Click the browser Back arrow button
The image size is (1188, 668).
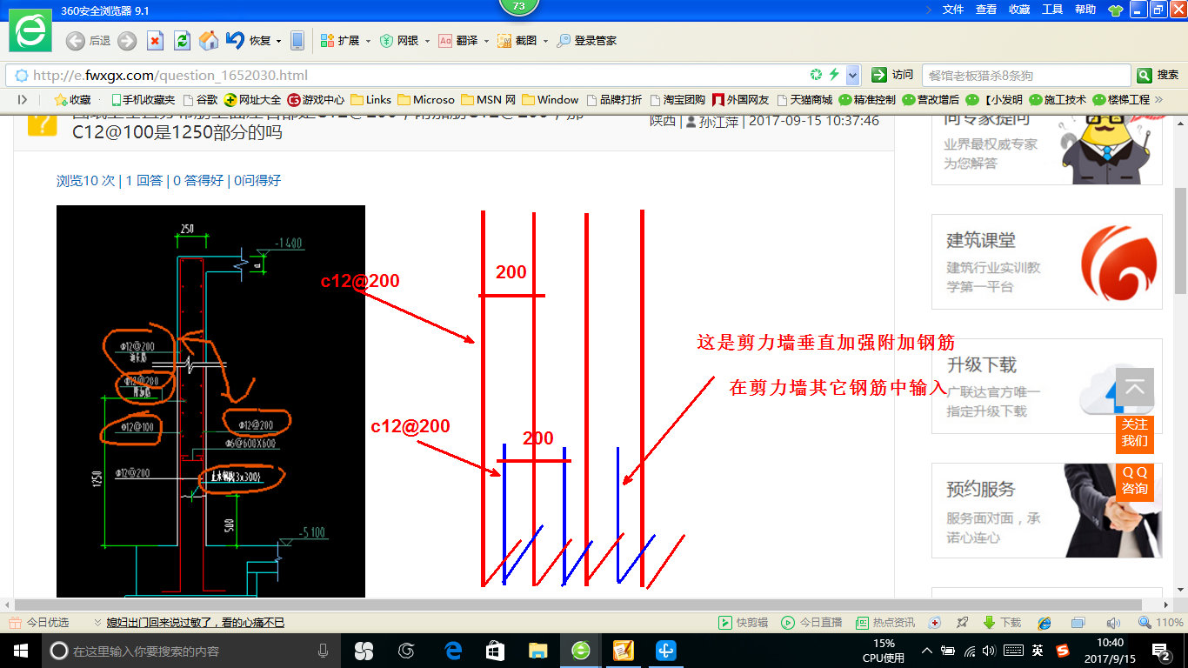[76, 41]
